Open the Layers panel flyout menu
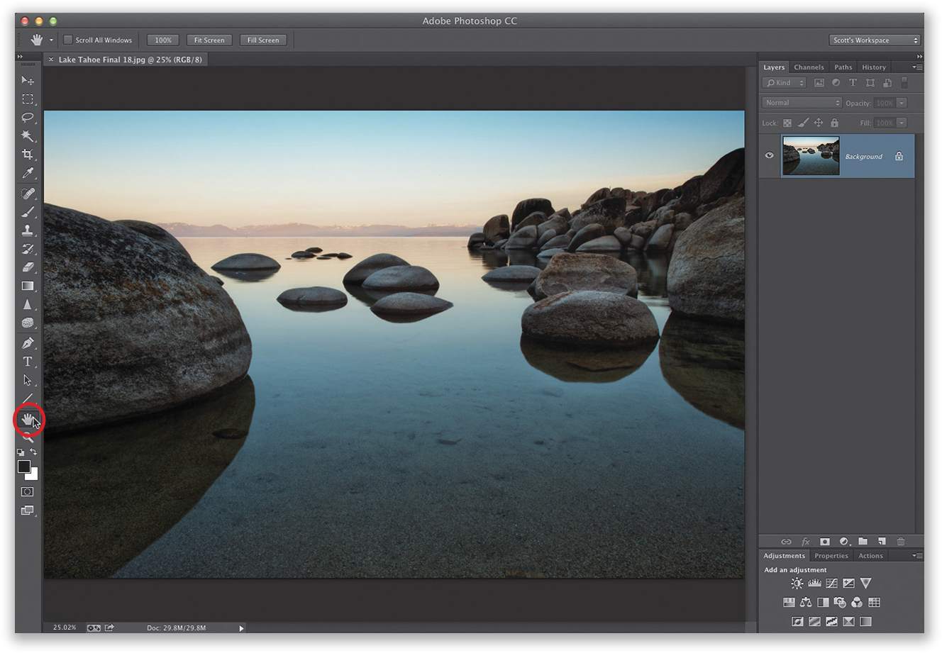Viewport: 942px width, 653px height. click(918, 67)
